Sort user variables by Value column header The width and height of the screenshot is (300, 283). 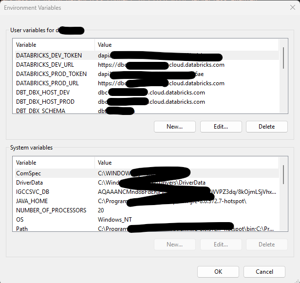[x=187, y=45]
